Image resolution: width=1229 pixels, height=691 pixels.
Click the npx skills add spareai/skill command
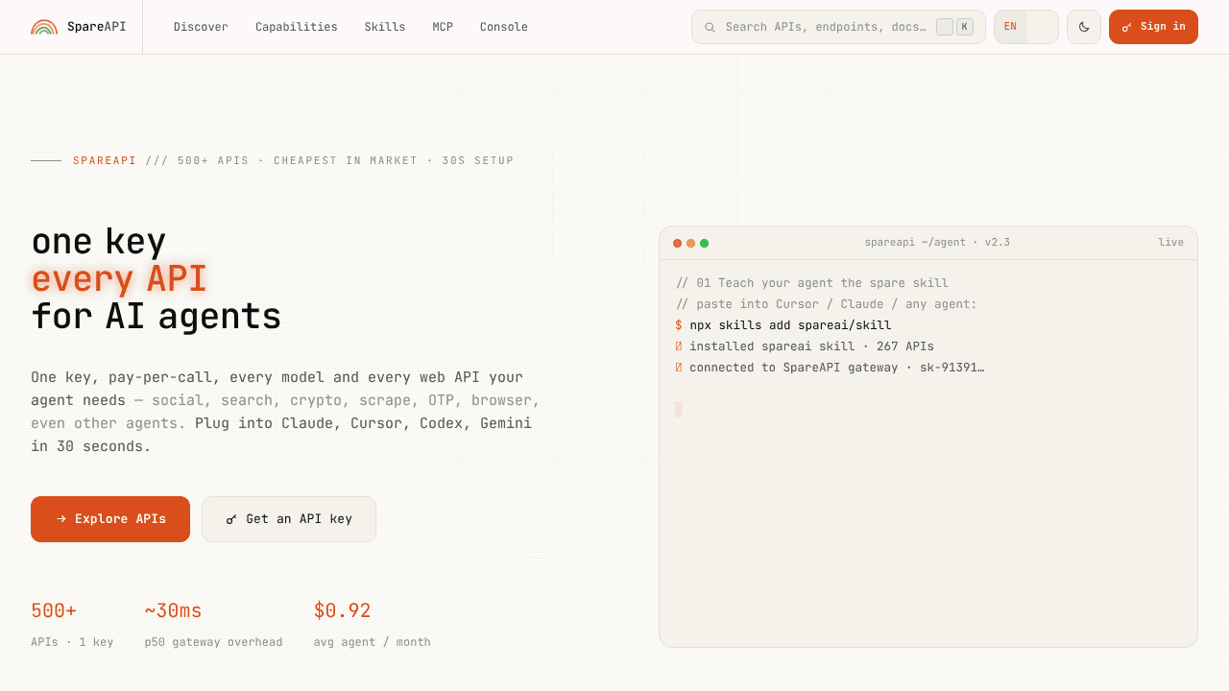pyautogui.click(x=790, y=325)
